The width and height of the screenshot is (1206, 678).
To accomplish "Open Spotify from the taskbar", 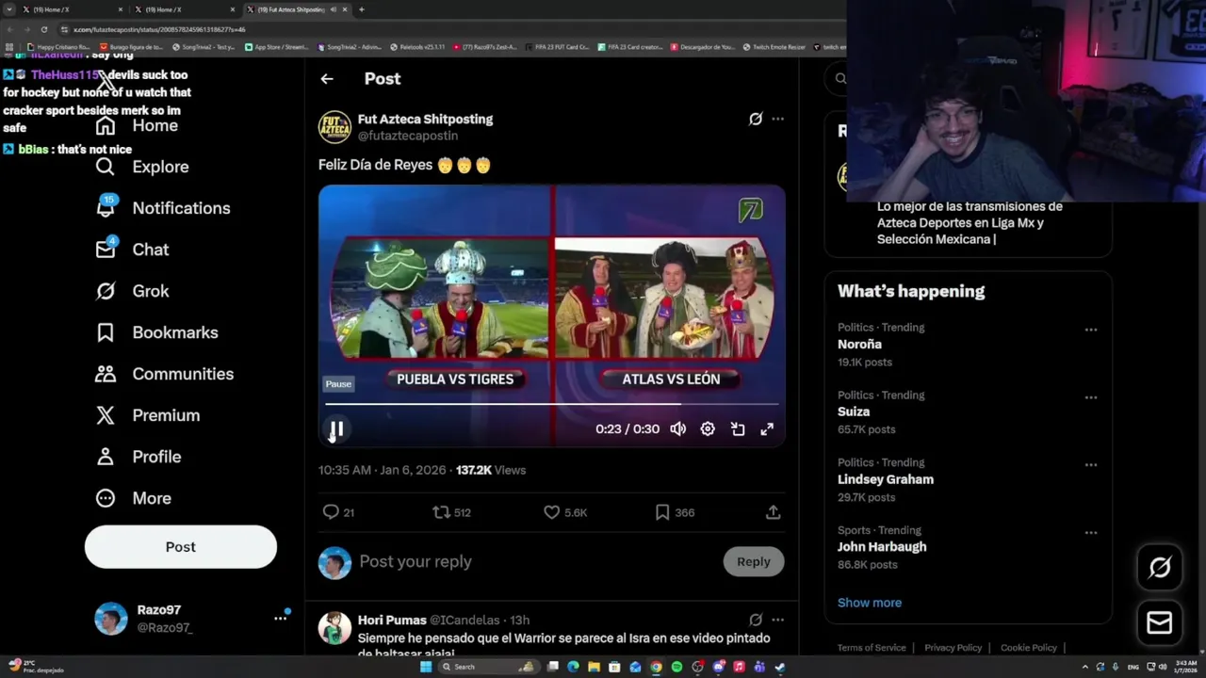I will pos(676,667).
